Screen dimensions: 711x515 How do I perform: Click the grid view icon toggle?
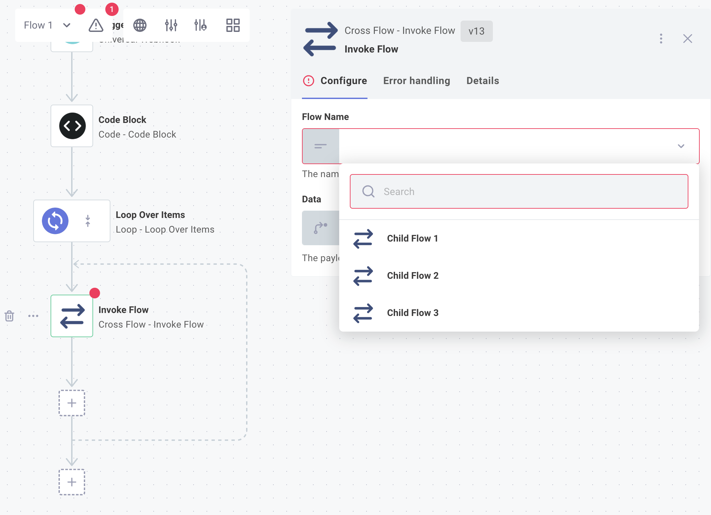pyautogui.click(x=232, y=25)
